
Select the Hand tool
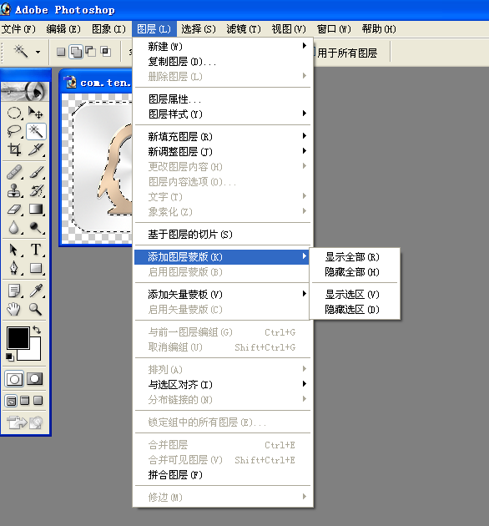[x=14, y=309]
